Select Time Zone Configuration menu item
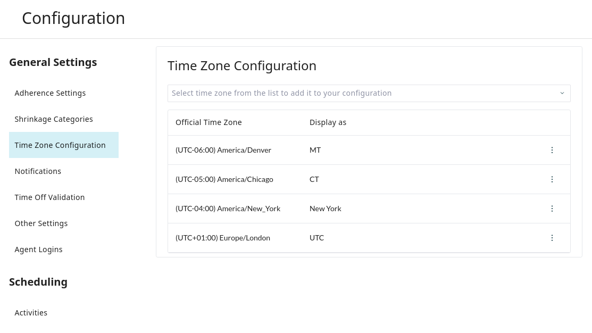Image resolution: width=592 pixels, height=333 pixels. pos(60,145)
